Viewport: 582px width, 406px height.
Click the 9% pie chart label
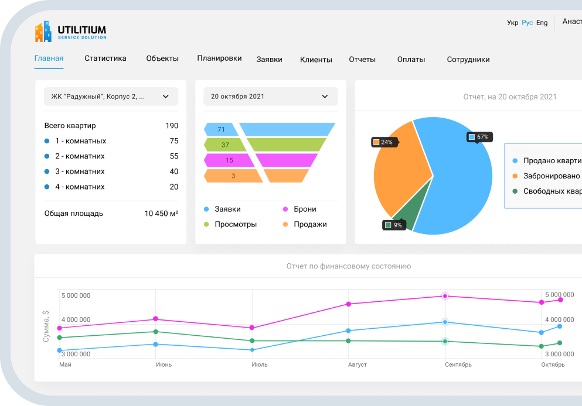click(x=394, y=225)
